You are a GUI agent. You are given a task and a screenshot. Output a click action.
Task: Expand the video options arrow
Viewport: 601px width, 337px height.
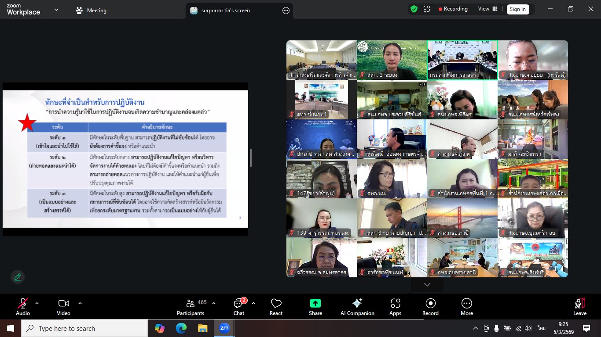[80, 303]
